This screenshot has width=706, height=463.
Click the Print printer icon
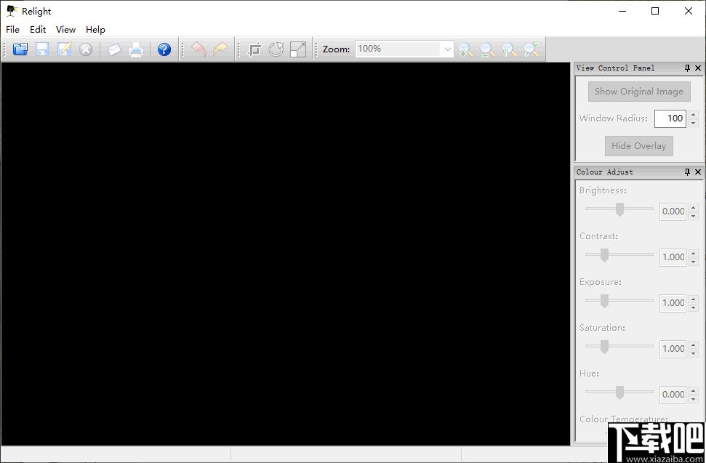click(136, 49)
